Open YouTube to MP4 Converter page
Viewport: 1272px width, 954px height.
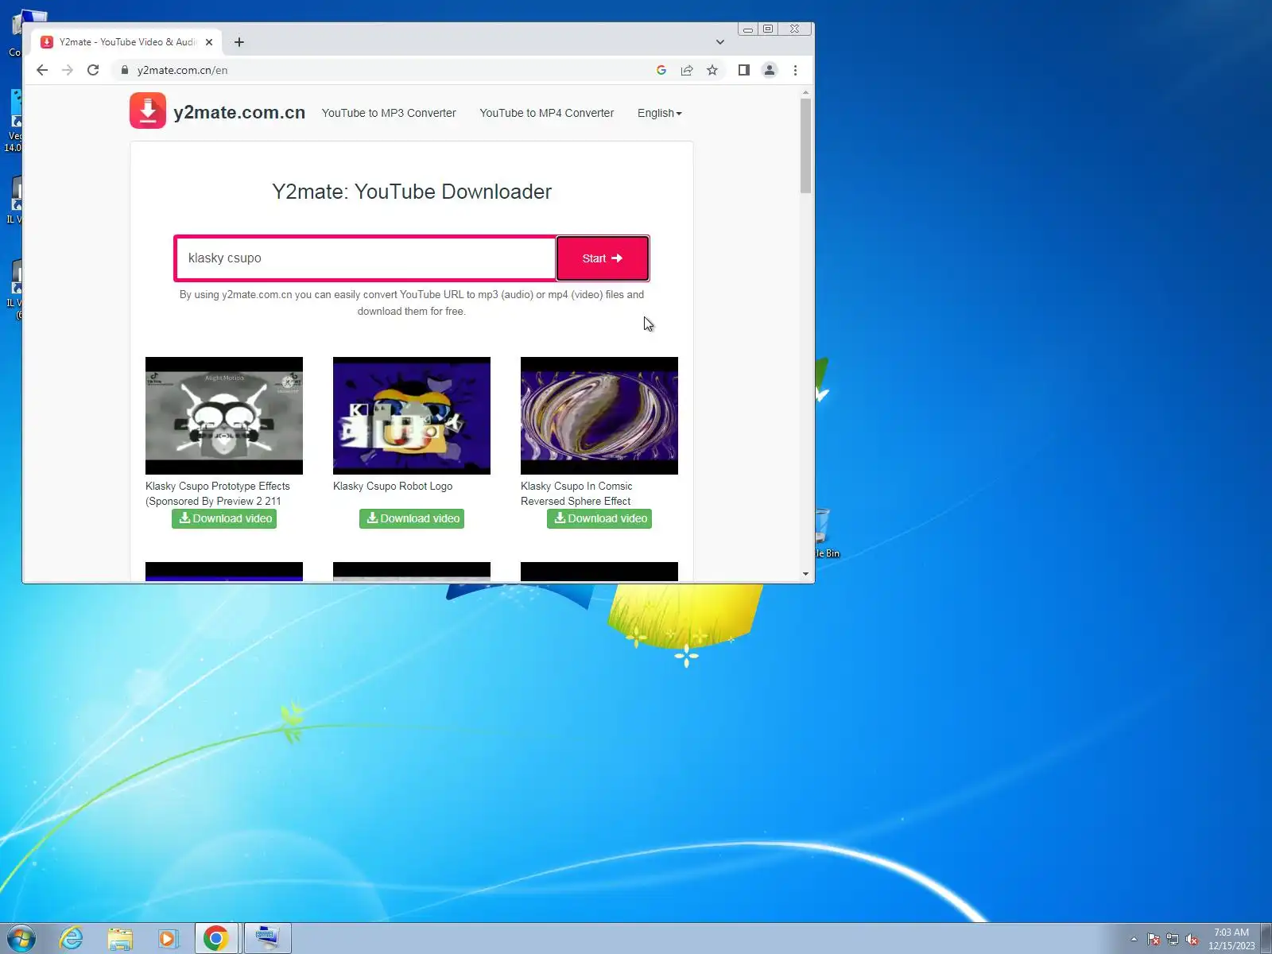(x=547, y=113)
